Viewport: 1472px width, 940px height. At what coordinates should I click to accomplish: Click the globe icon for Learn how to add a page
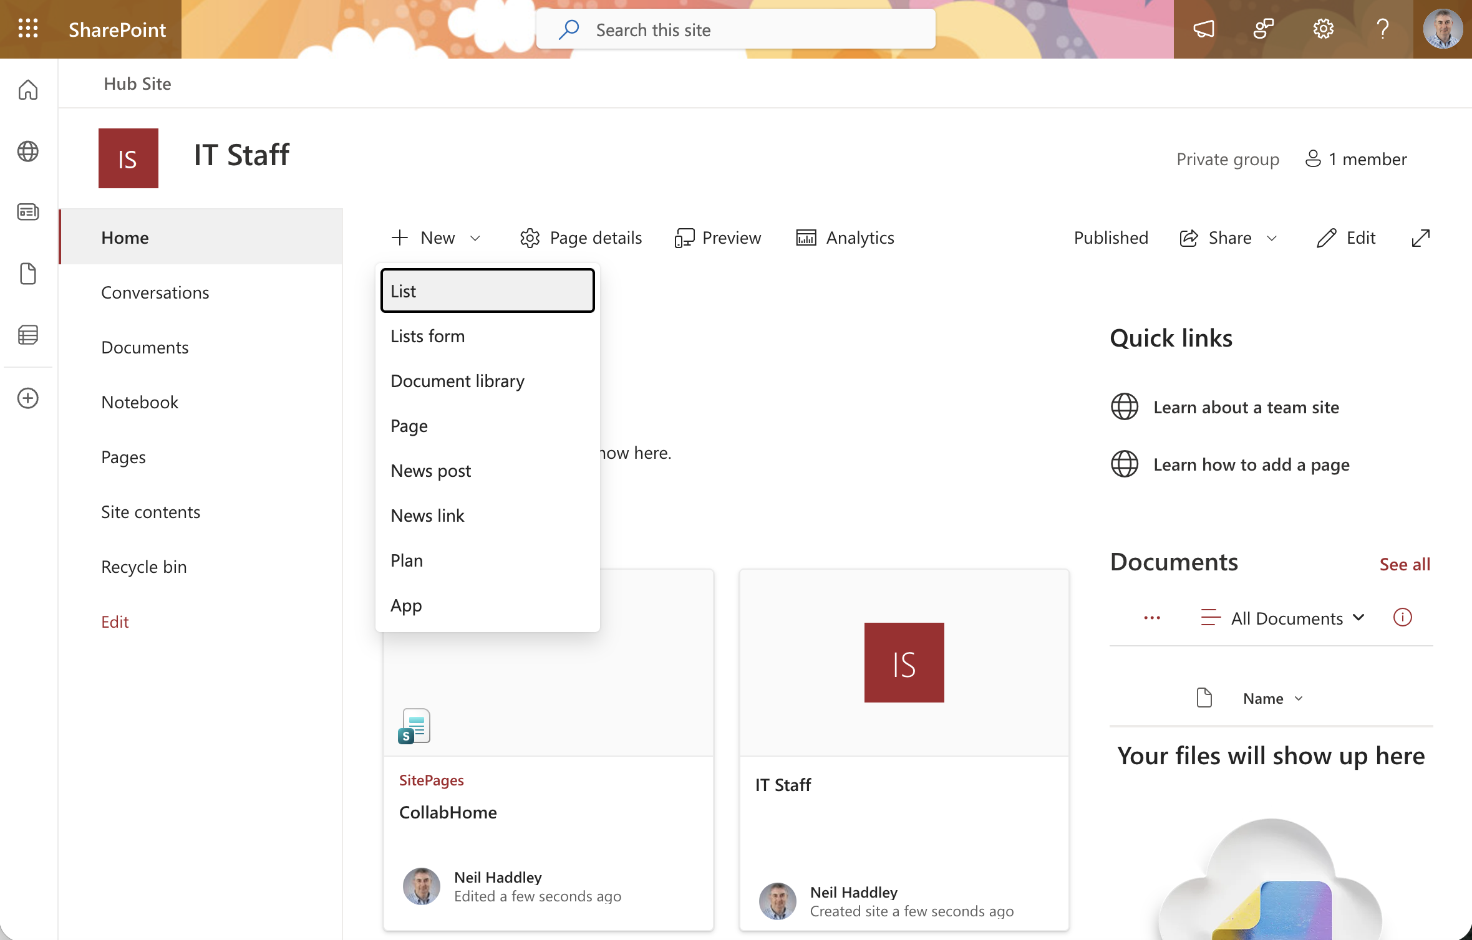tap(1125, 464)
